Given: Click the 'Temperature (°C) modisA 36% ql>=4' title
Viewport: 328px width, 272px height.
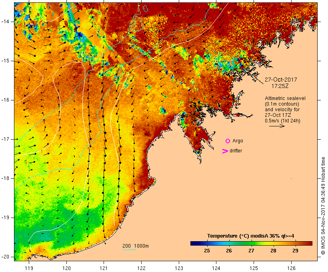Looking at the screenshot, I should click(251, 236).
